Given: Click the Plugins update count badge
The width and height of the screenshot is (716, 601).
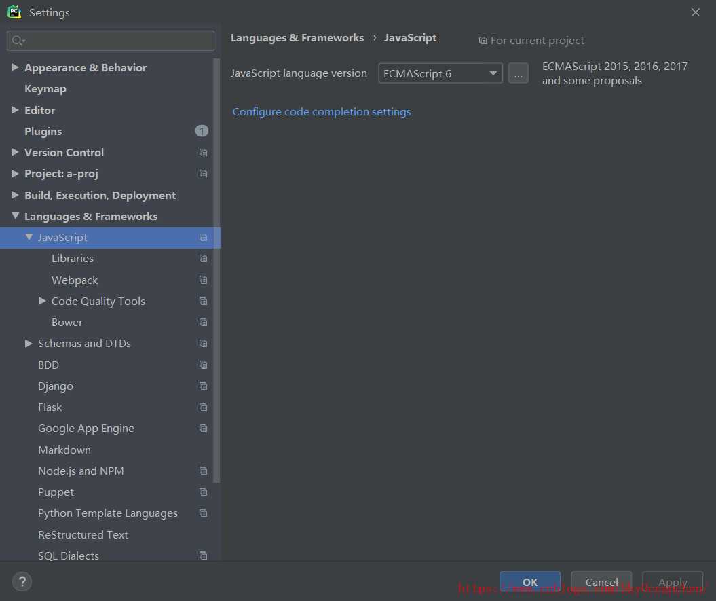Looking at the screenshot, I should pyautogui.click(x=202, y=131).
